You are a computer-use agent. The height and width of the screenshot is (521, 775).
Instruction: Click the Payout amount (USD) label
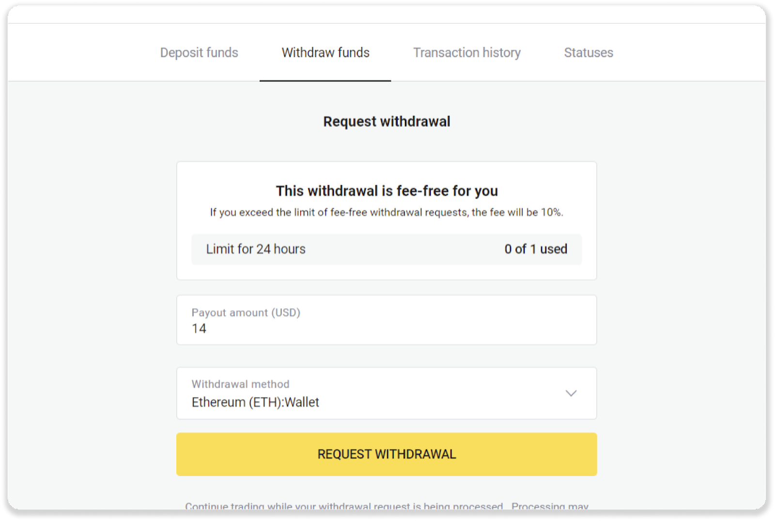click(x=246, y=313)
